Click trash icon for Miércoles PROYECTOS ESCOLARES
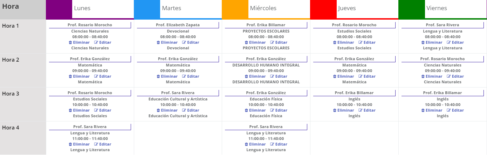The image size is (487, 155). 246,42
